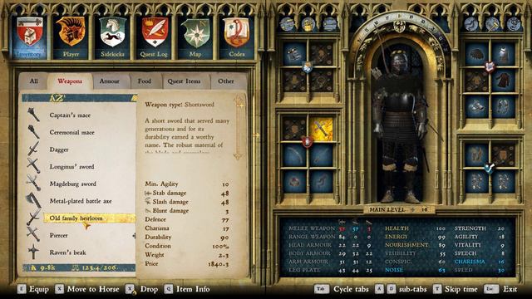Click the sub-tabs key hint

[x=401, y=289]
